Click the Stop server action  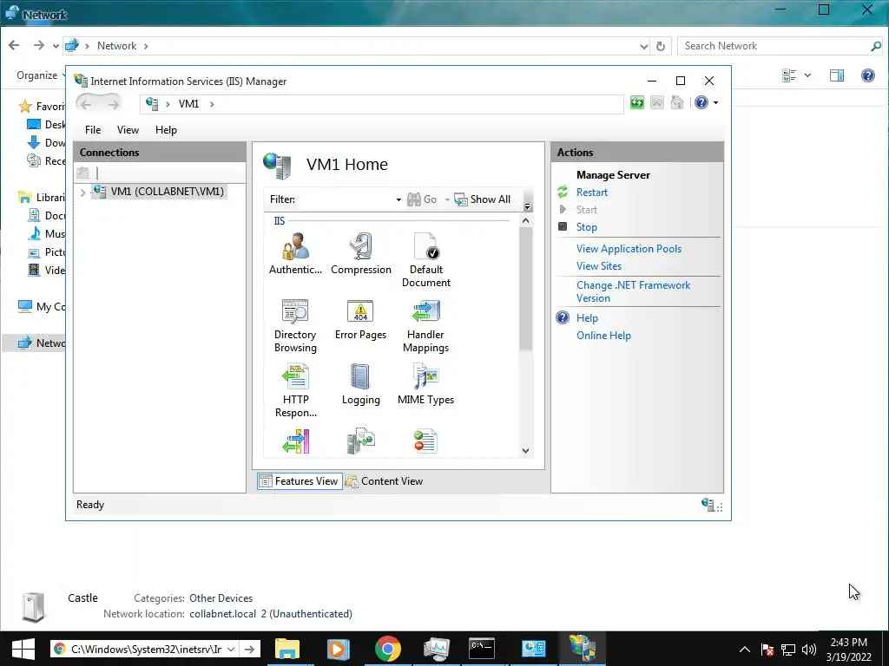586,227
